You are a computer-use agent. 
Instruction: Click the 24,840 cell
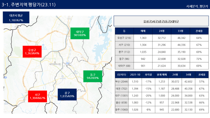pos(162,52)
